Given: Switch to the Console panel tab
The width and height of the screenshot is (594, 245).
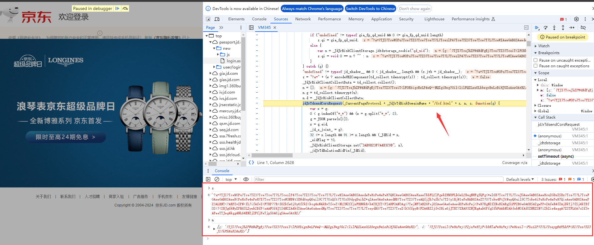Looking at the screenshot, I should tap(259, 19).
